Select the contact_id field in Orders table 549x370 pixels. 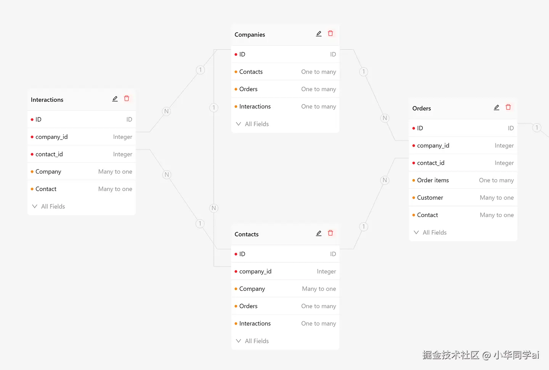pyautogui.click(x=430, y=163)
